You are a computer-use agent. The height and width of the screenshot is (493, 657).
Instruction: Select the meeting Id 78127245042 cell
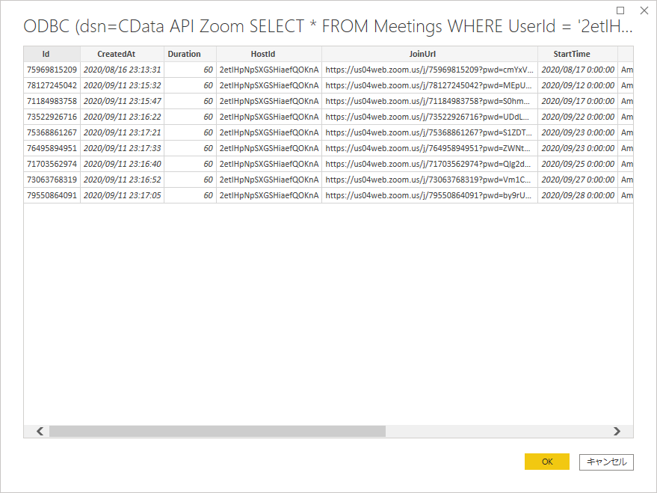click(52, 85)
